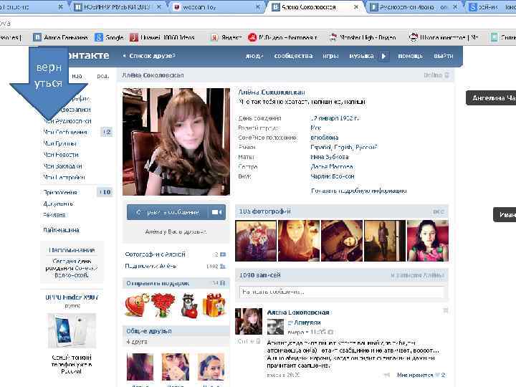Viewport: 516px width, 387px height.
Task: Open the flowers bouquet photo thumbnail
Action: point(256,241)
